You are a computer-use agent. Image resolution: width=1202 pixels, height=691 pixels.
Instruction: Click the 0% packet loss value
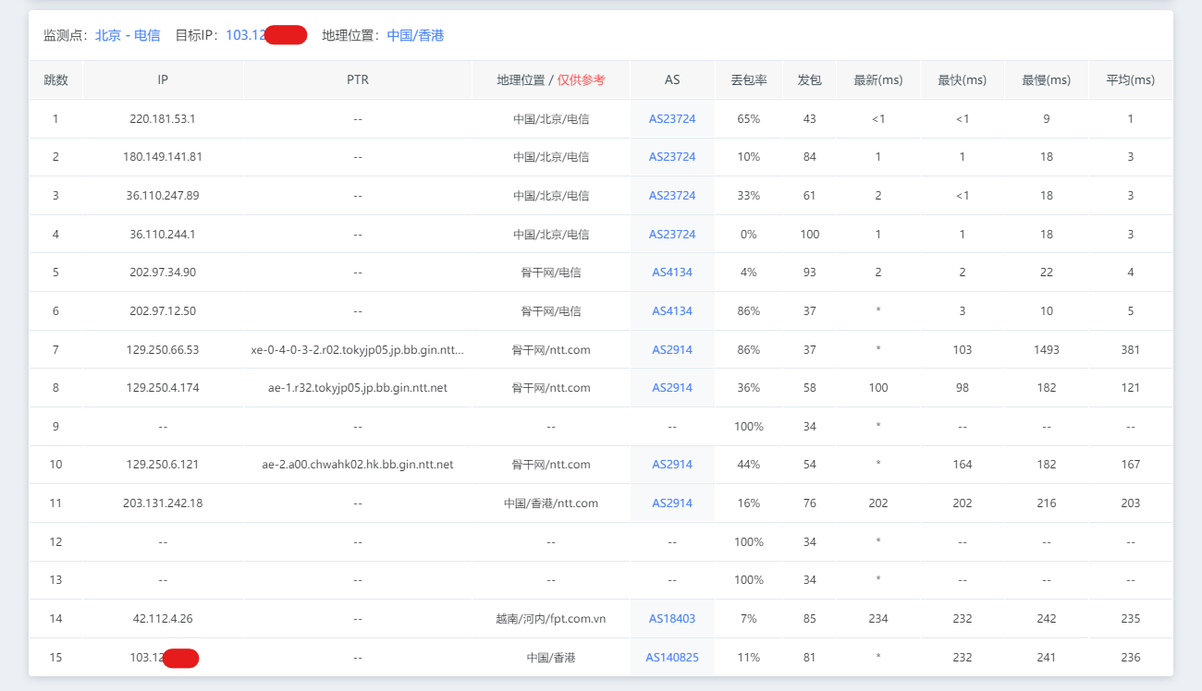[x=749, y=235]
